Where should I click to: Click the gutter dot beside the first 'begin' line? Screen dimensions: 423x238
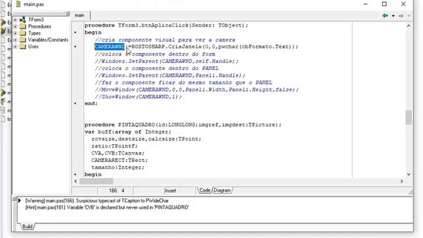click(75, 32)
